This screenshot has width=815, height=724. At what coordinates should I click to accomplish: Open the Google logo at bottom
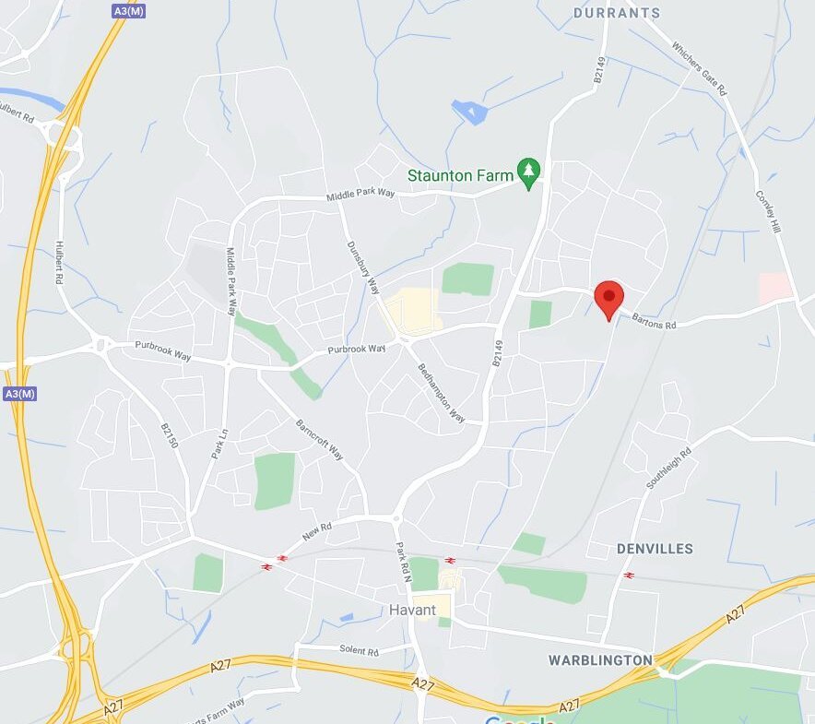click(520, 719)
